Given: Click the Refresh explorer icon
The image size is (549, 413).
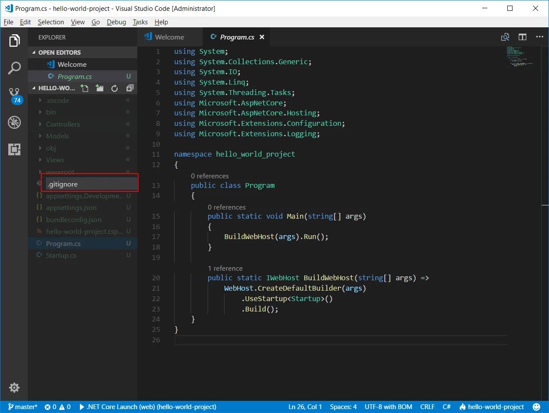Looking at the screenshot, I should 115,88.
